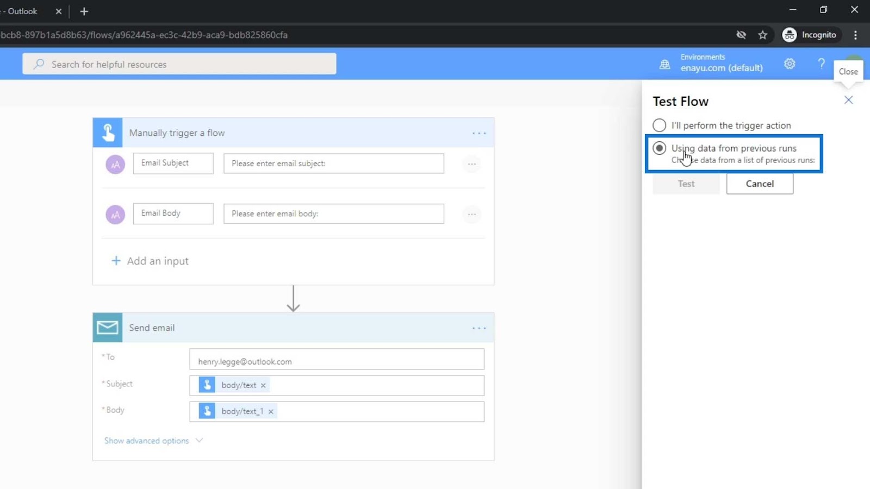This screenshot has height=489, width=870.
Task: Close the Test Flow panel
Action: pos(848,100)
